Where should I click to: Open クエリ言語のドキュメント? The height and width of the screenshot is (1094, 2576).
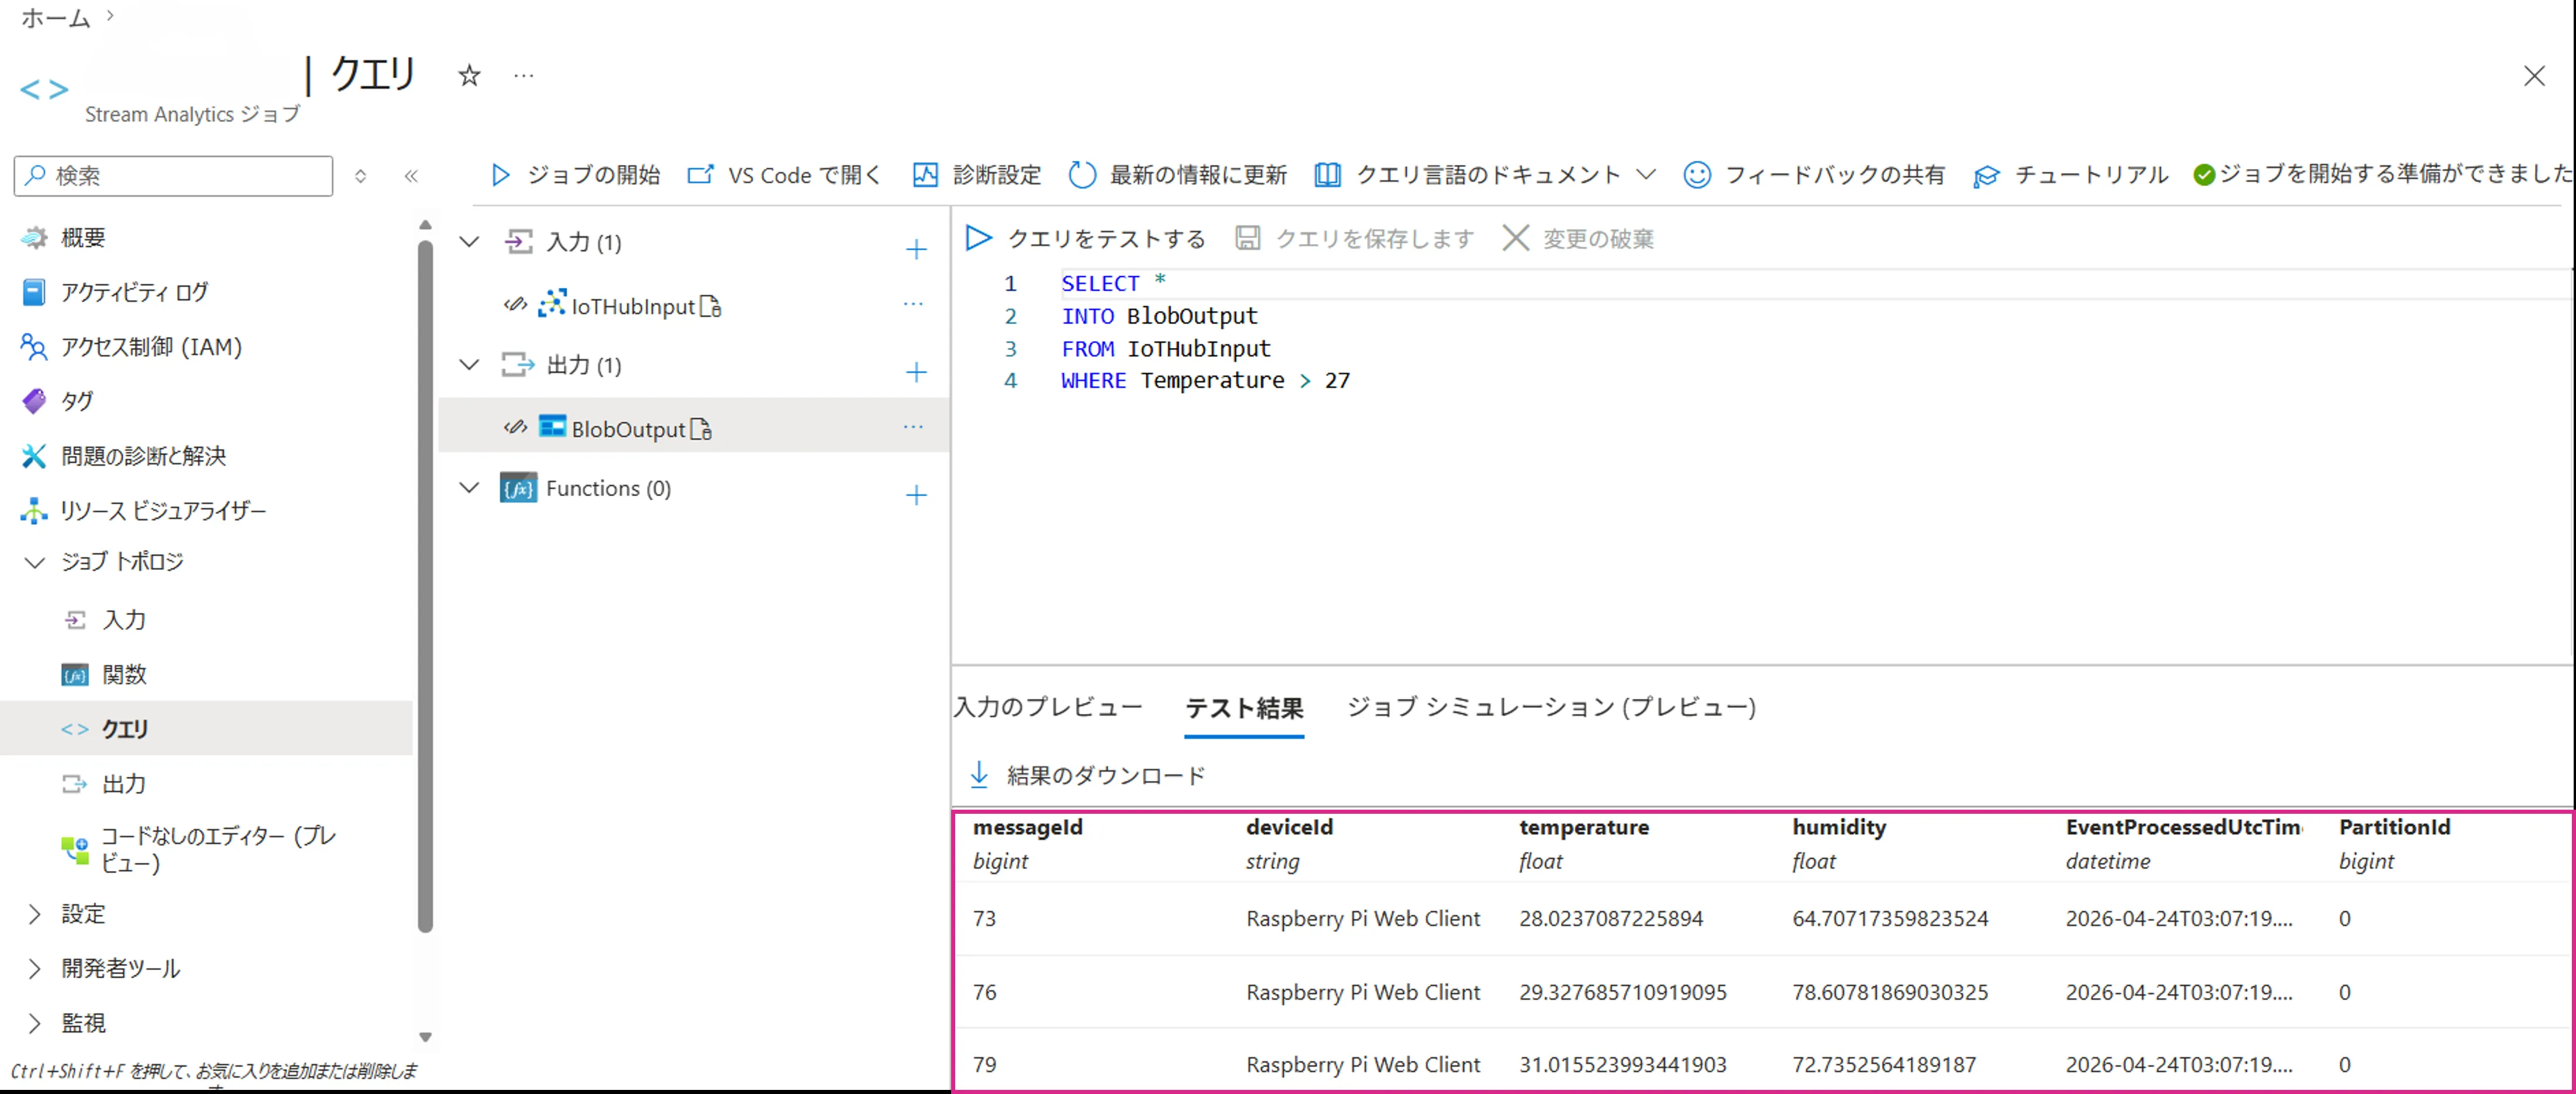point(1467,175)
